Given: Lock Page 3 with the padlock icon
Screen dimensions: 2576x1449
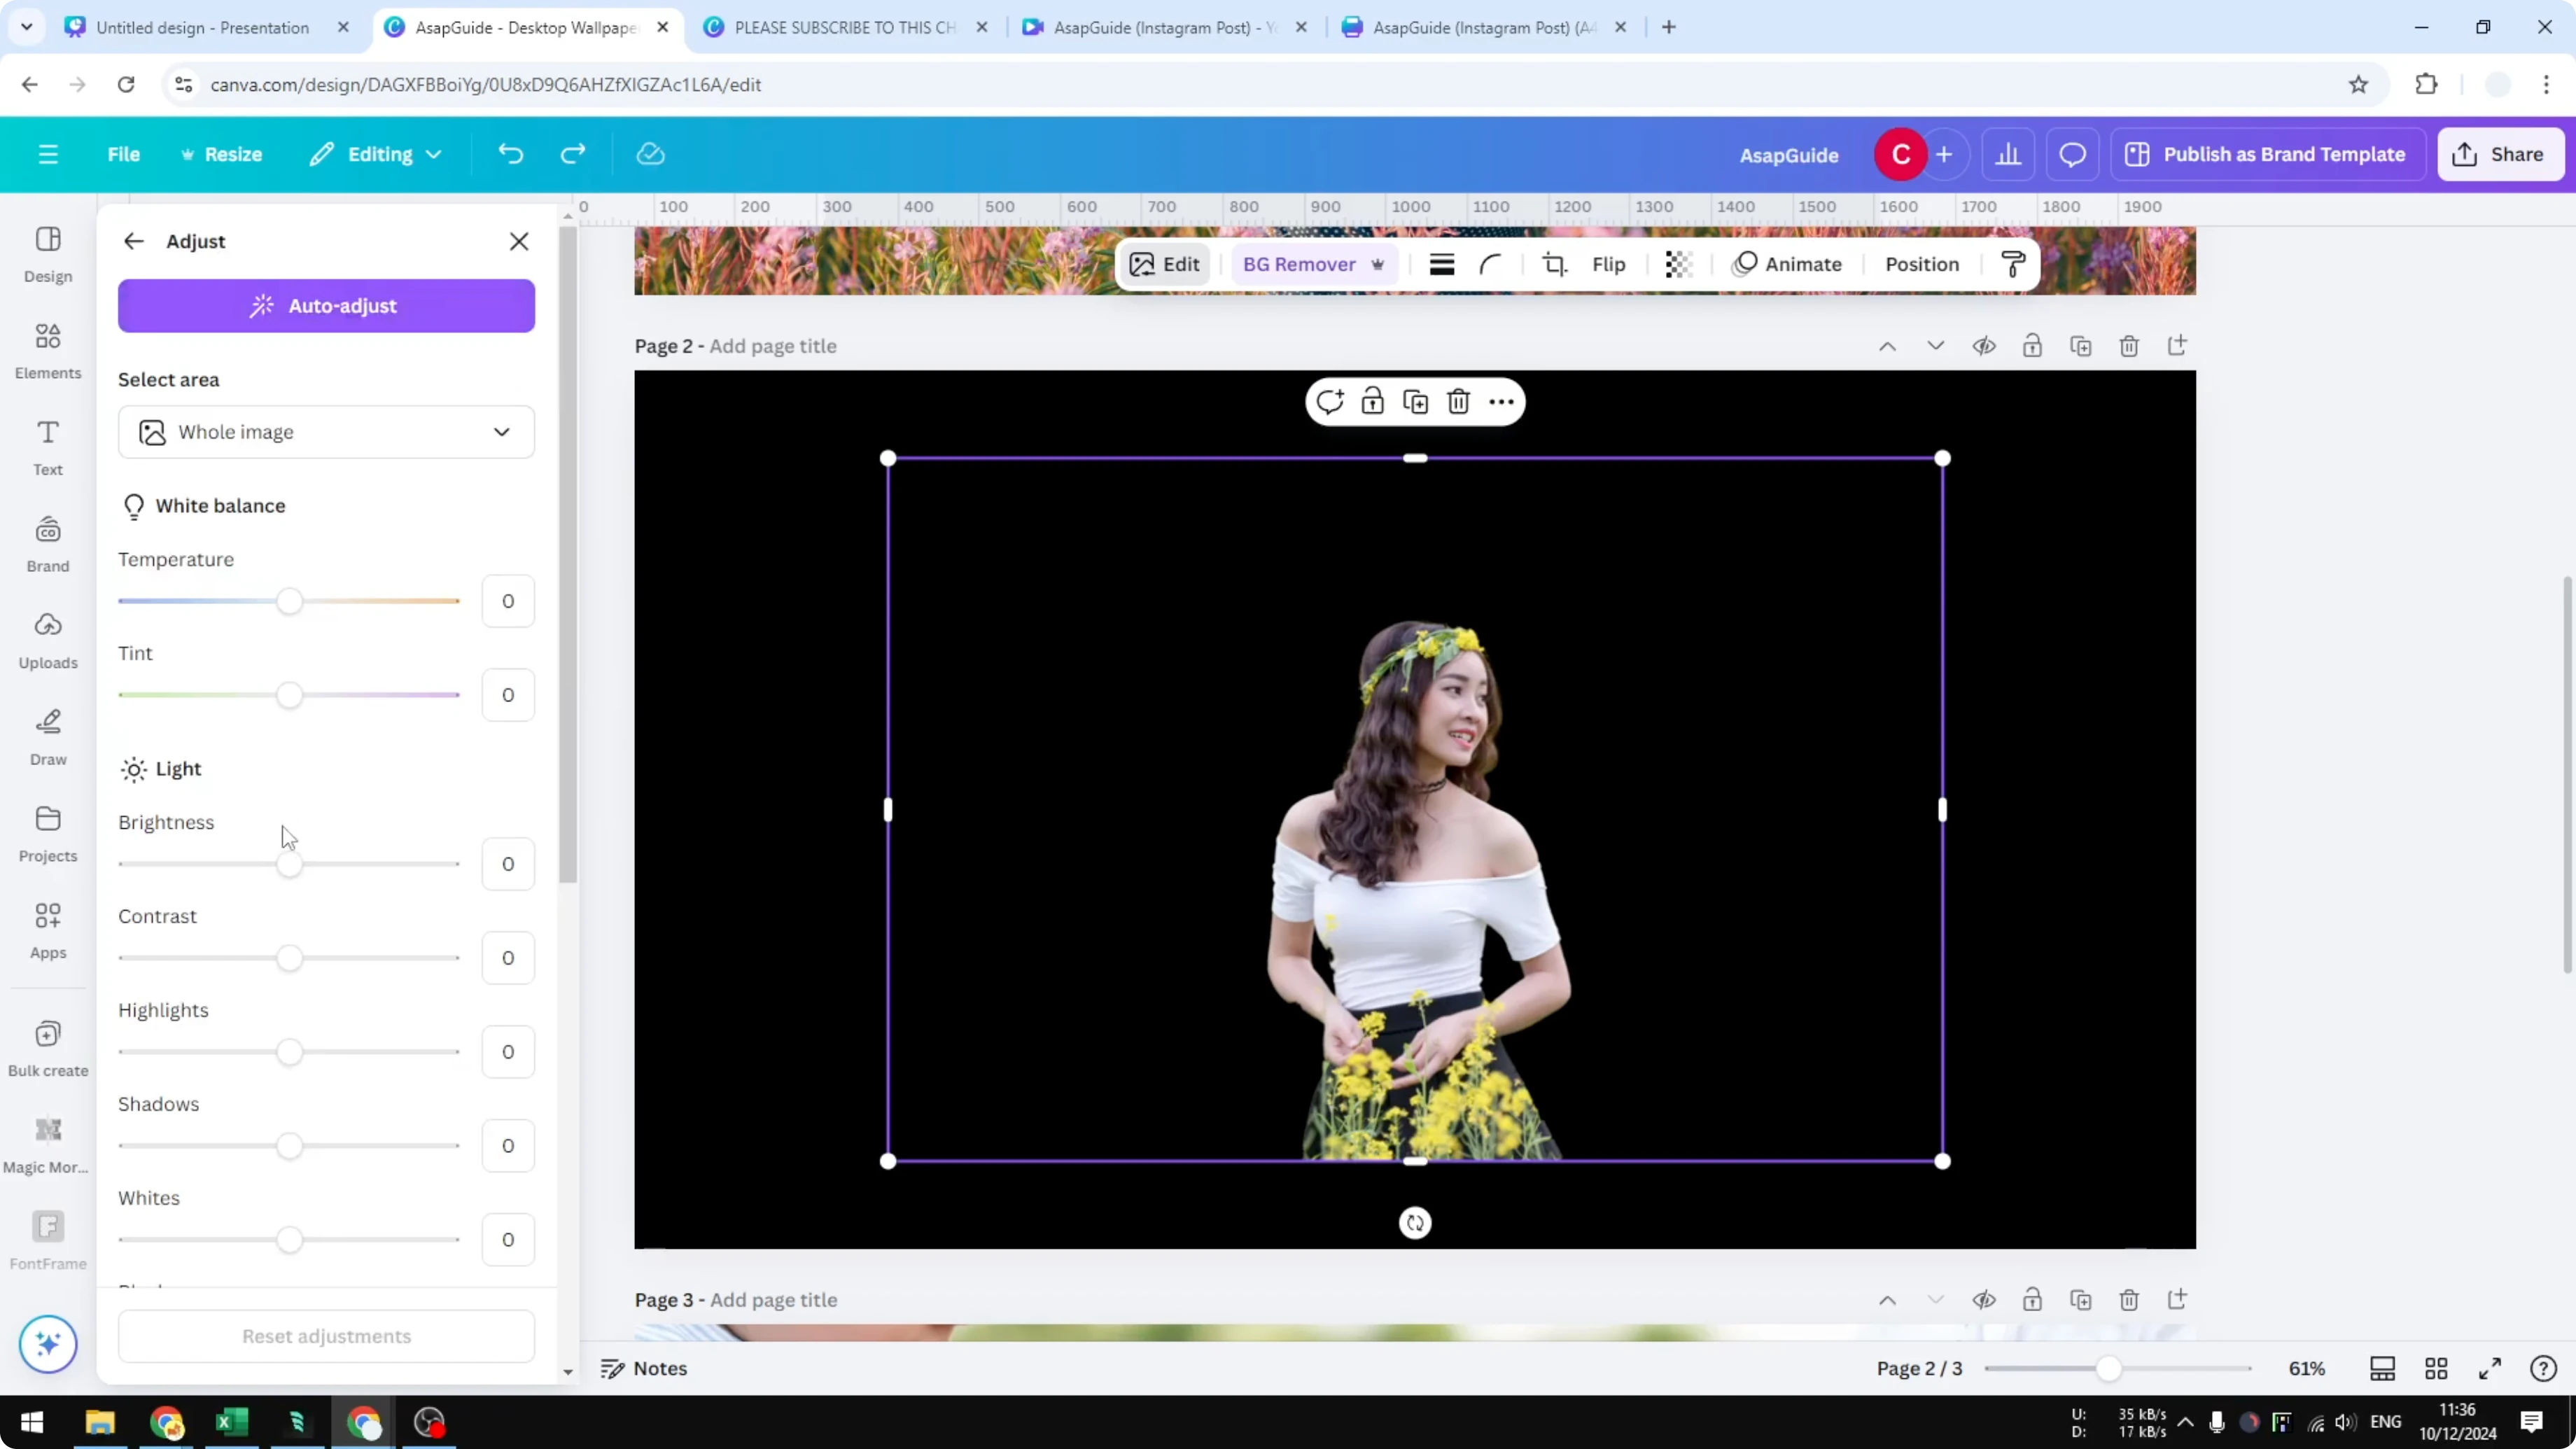Looking at the screenshot, I should 2033,1299.
